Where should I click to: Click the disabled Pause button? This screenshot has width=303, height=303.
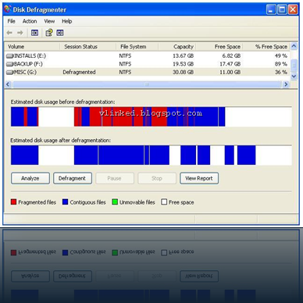click(x=115, y=178)
